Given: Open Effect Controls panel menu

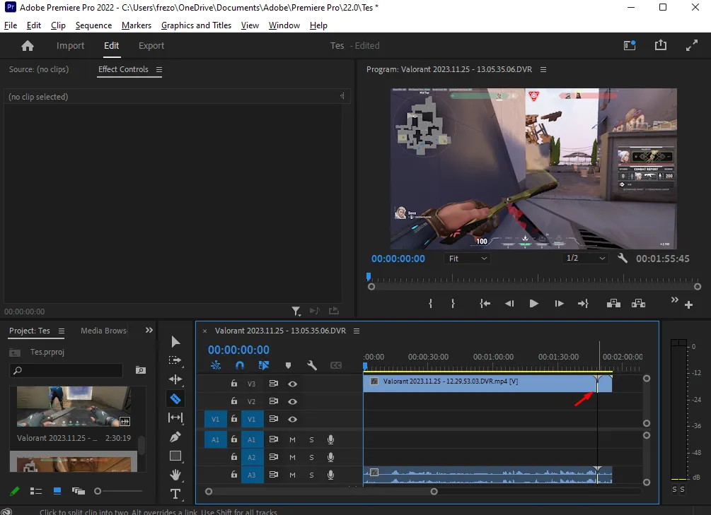Looking at the screenshot, I should 159,69.
